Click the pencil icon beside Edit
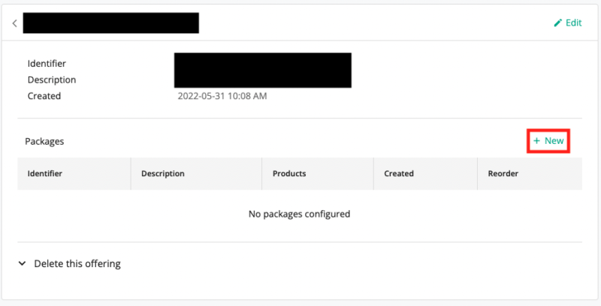Image resolution: width=601 pixels, height=306 pixels. point(557,22)
